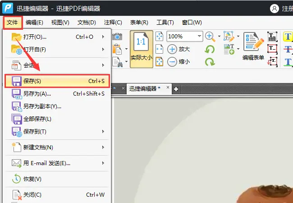Open the 窗口(W) menu
This screenshot has height=203, width=293.
(192, 23)
